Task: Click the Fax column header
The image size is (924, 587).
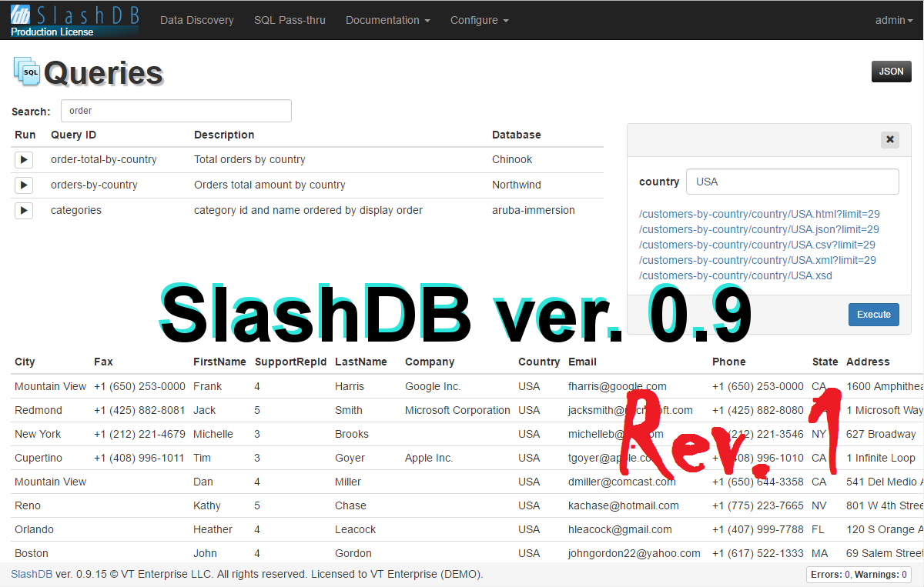Action: click(103, 362)
